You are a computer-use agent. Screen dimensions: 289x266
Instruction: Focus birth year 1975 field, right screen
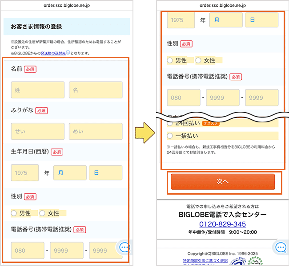coord(181,20)
